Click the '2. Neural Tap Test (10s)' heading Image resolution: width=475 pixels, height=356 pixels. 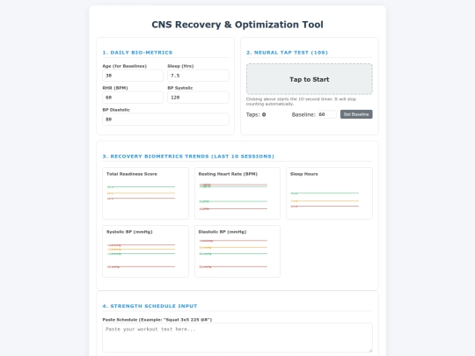pos(287,53)
